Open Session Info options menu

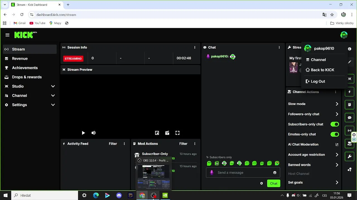coord(195,47)
